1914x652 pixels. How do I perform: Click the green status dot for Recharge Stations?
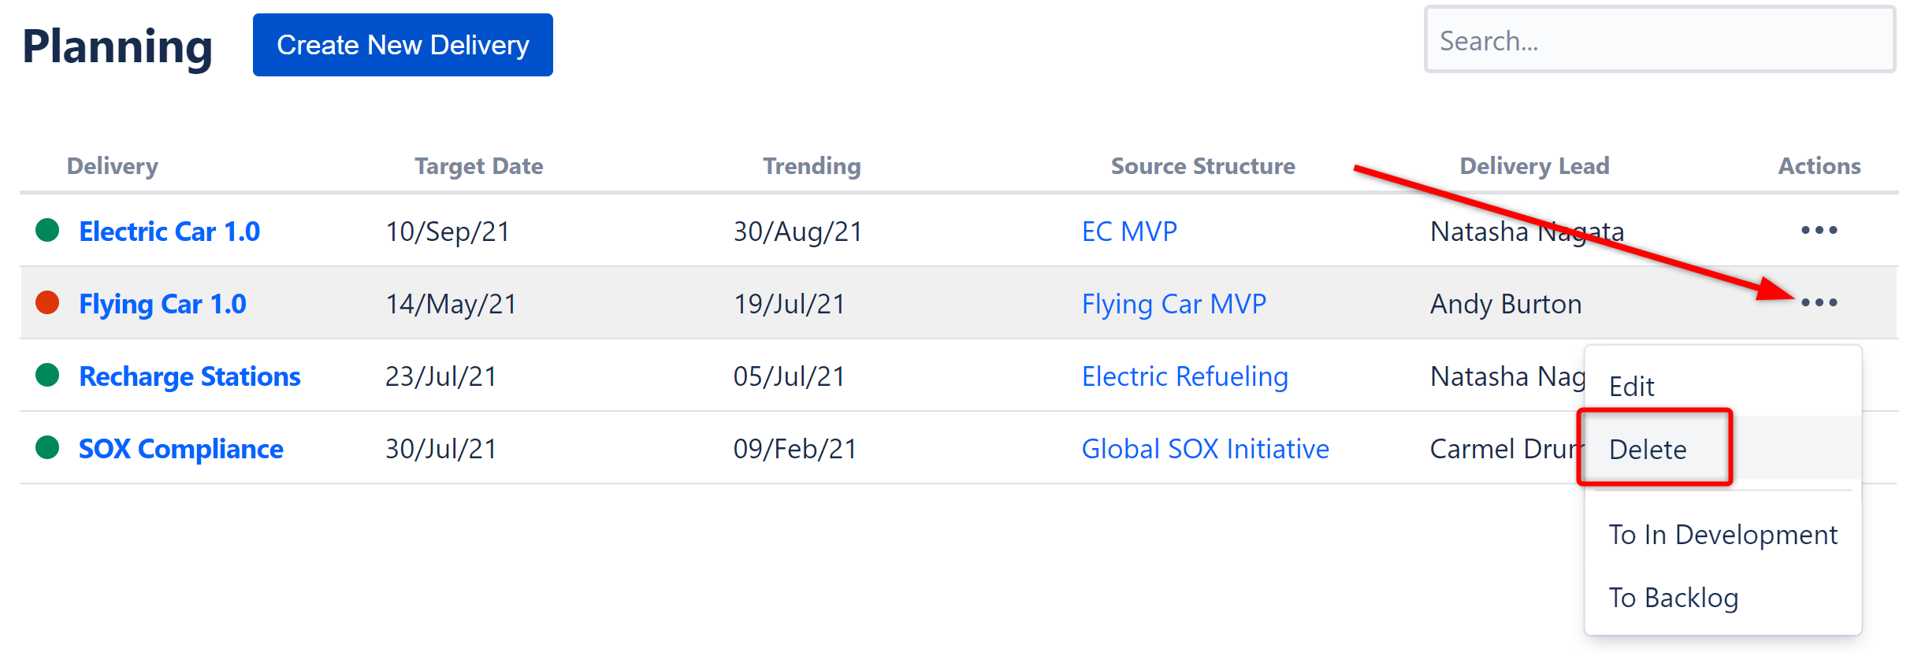48,375
